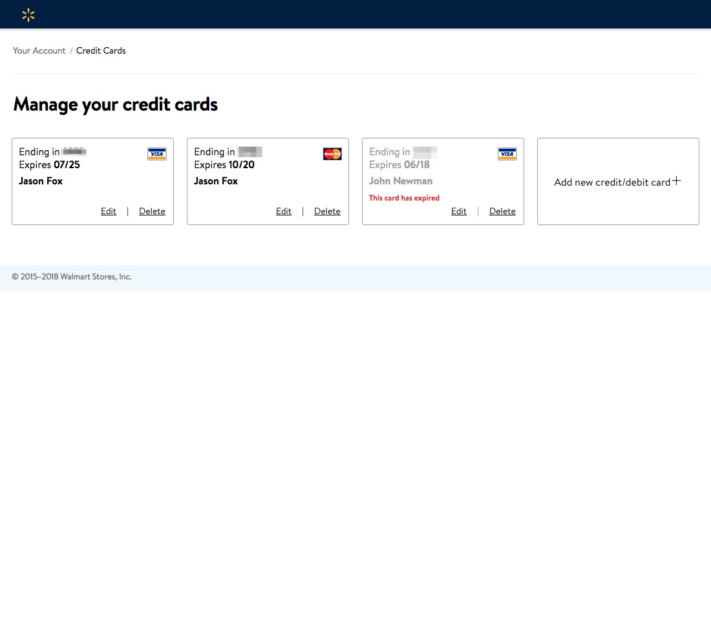Screen dimensions: 711x621
Task: Click the Visa icon on Jason Fox's 07/25 card
Action: 156,153
